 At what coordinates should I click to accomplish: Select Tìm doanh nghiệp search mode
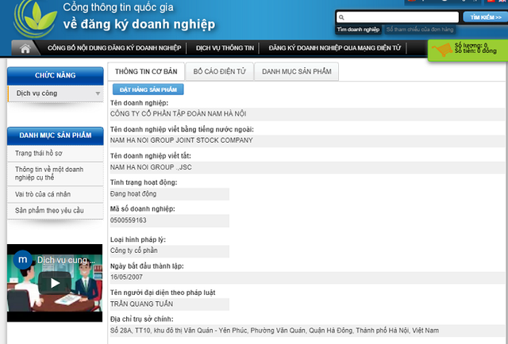point(359,29)
